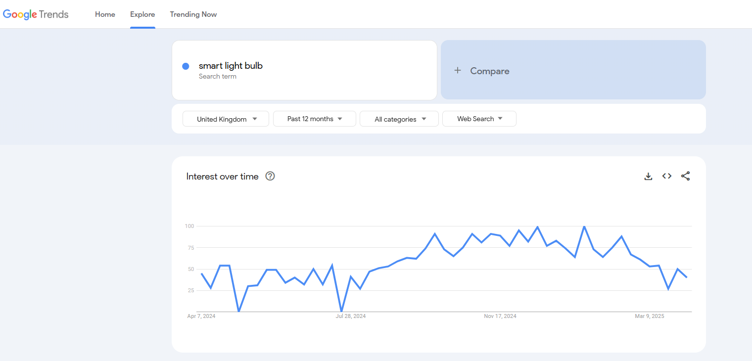Click the blue dot beside search term
This screenshot has width=752, height=361.
pyautogui.click(x=186, y=66)
